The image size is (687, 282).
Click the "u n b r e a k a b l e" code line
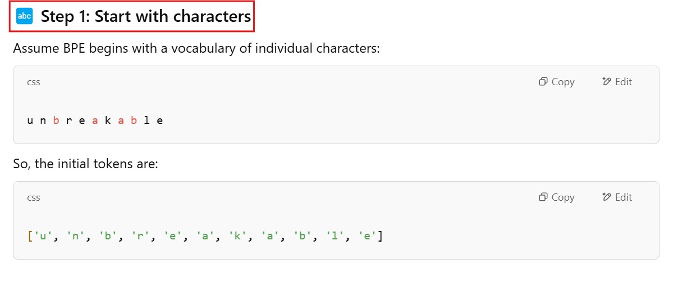[x=95, y=120]
